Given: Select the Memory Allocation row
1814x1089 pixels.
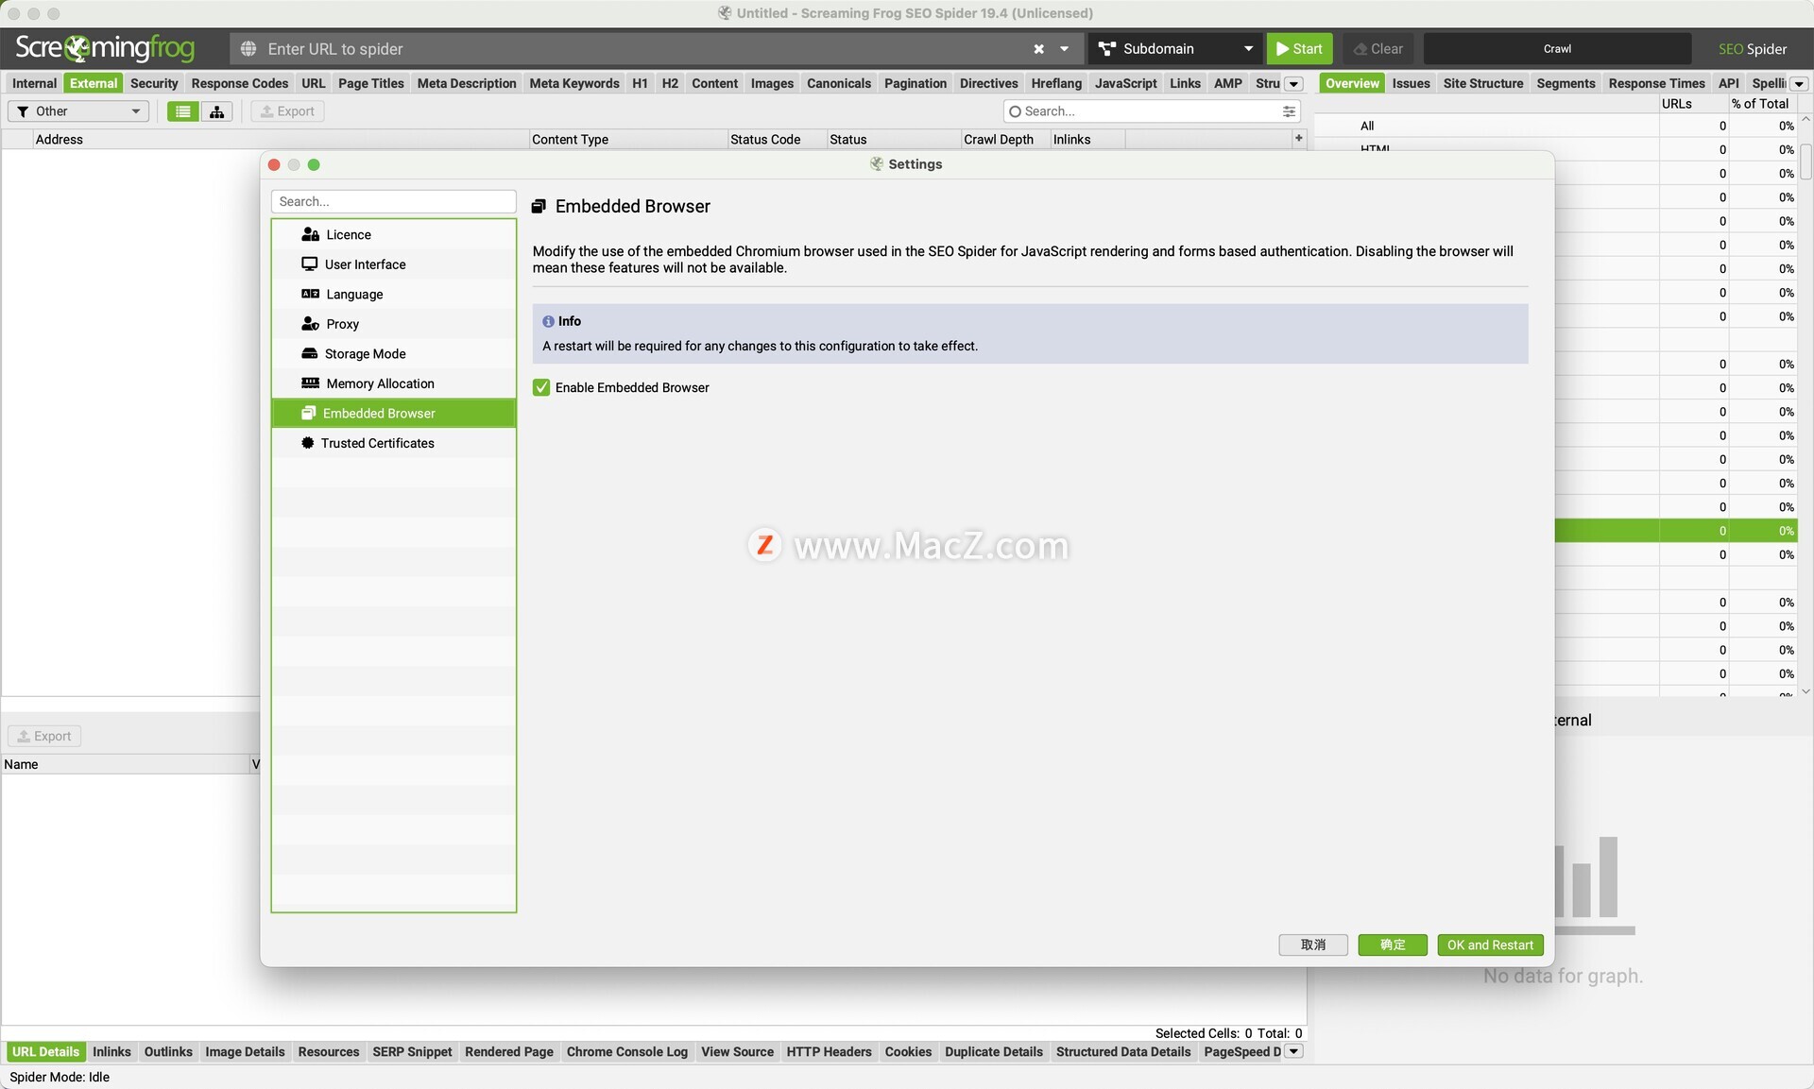Looking at the screenshot, I should (394, 383).
